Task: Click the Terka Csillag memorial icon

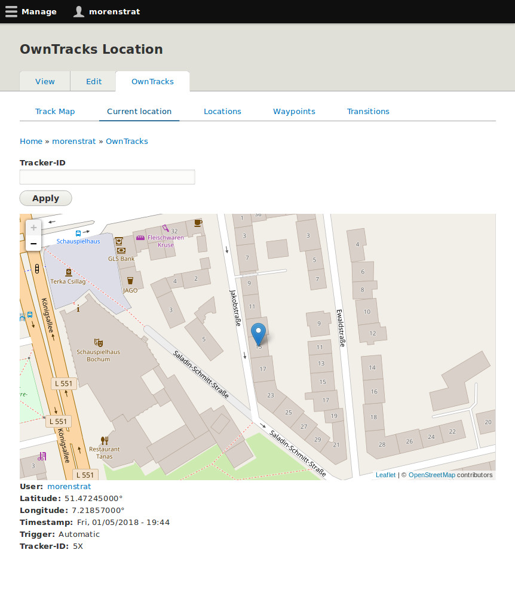Action: point(68,272)
